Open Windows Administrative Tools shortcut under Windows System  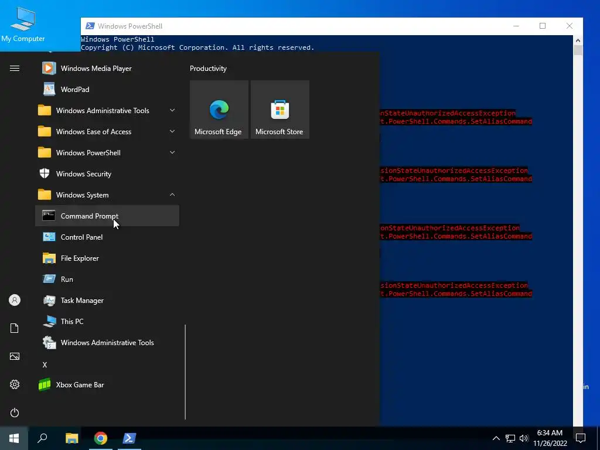(107, 342)
